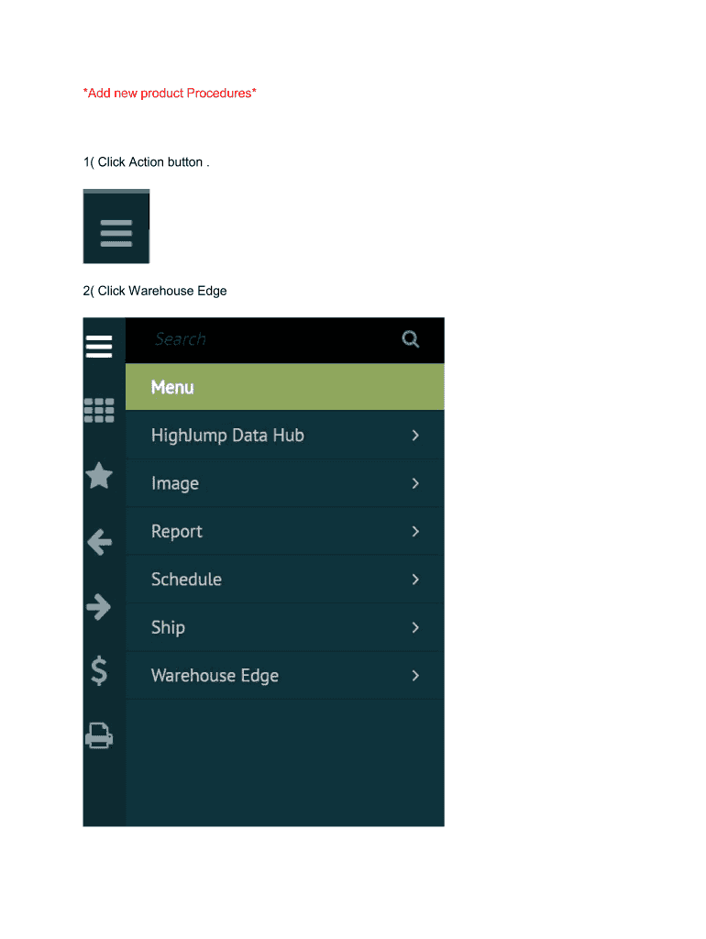Screen dimensions: 706x939
Task: Open the Ship menu item
Action: pyautogui.click(x=285, y=627)
